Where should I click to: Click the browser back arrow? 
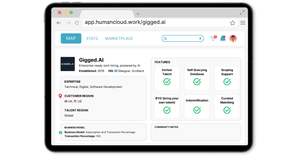(x=59, y=23)
